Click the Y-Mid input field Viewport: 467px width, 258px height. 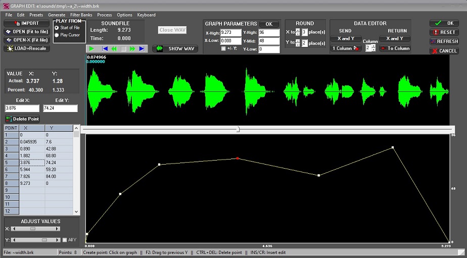pyautogui.click(x=269, y=41)
